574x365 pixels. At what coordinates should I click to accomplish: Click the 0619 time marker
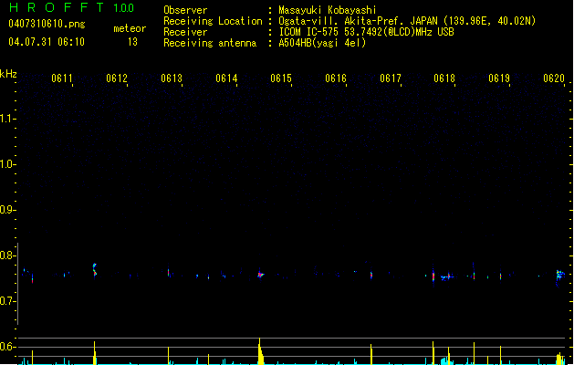[499, 78]
